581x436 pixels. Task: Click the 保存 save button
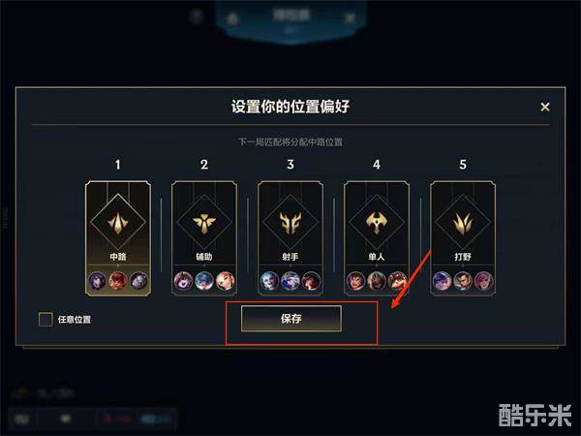tap(291, 319)
